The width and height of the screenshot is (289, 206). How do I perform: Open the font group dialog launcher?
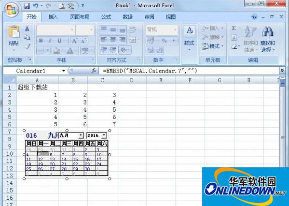click(x=92, y=59)
